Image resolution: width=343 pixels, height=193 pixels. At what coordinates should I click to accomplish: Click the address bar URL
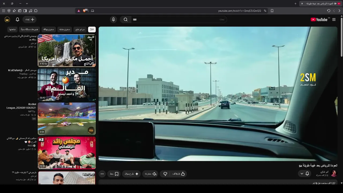[x=240, y=11]
